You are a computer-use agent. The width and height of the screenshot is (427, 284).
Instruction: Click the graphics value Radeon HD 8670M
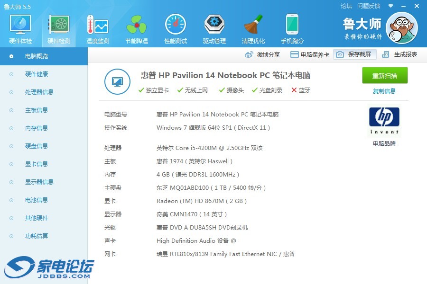tap(202, 201)
